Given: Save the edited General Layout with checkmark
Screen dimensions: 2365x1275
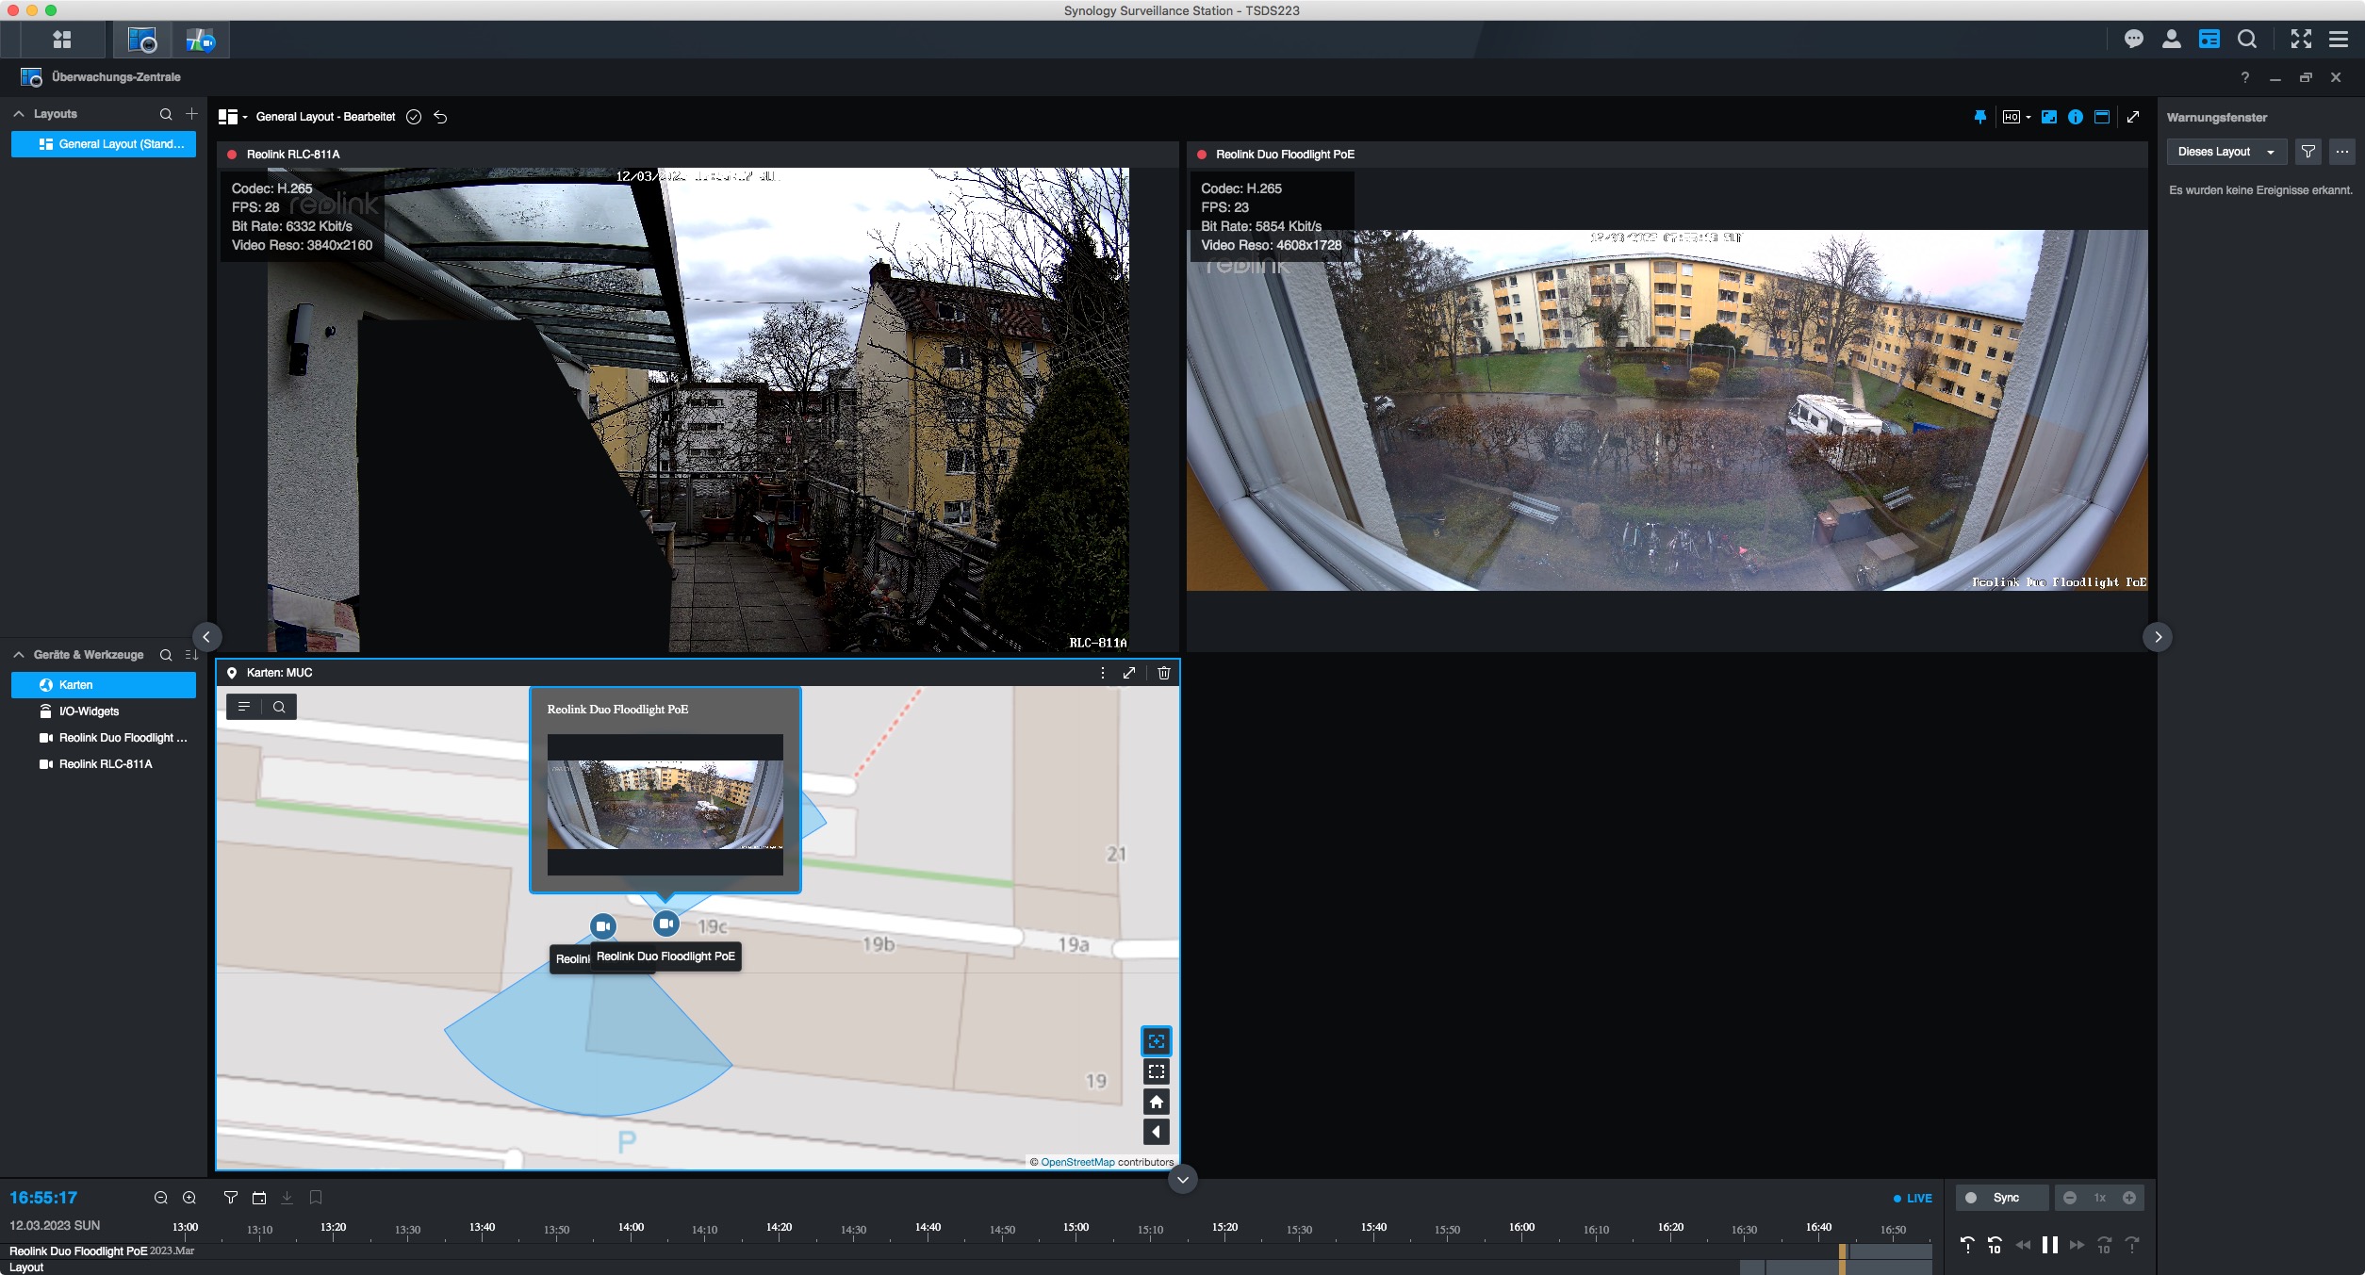Looking at the screenshot, I should 413,117.
